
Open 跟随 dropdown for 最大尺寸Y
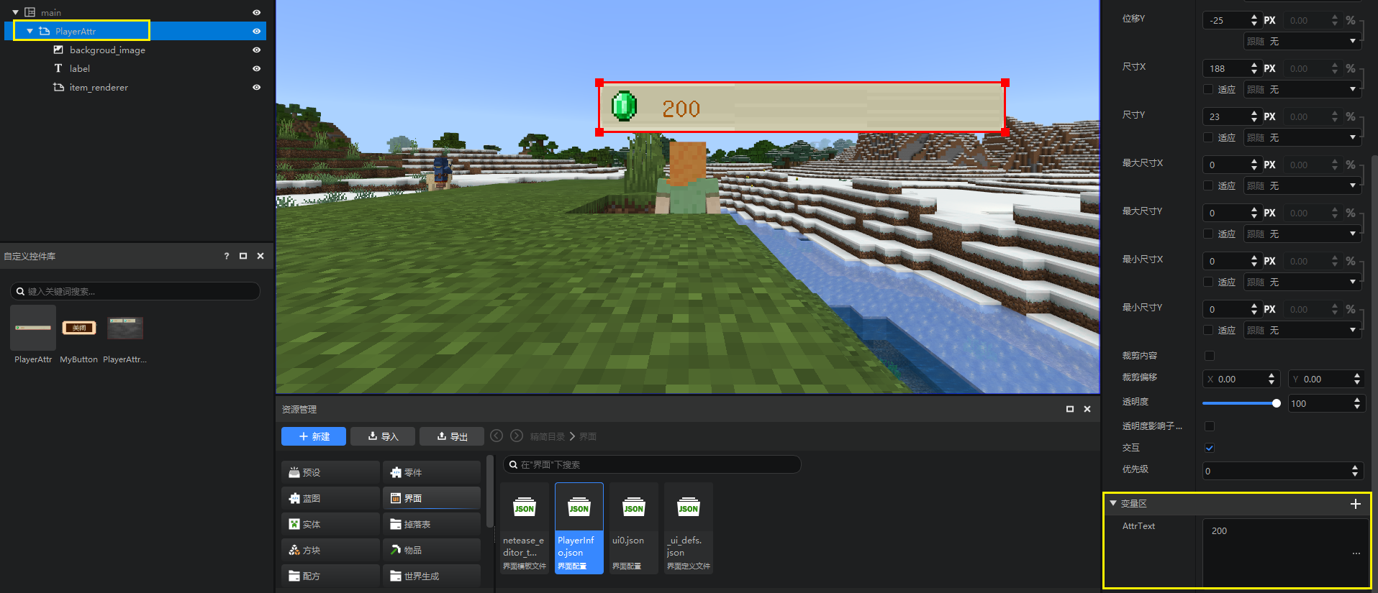click(x=1302, y=234)
